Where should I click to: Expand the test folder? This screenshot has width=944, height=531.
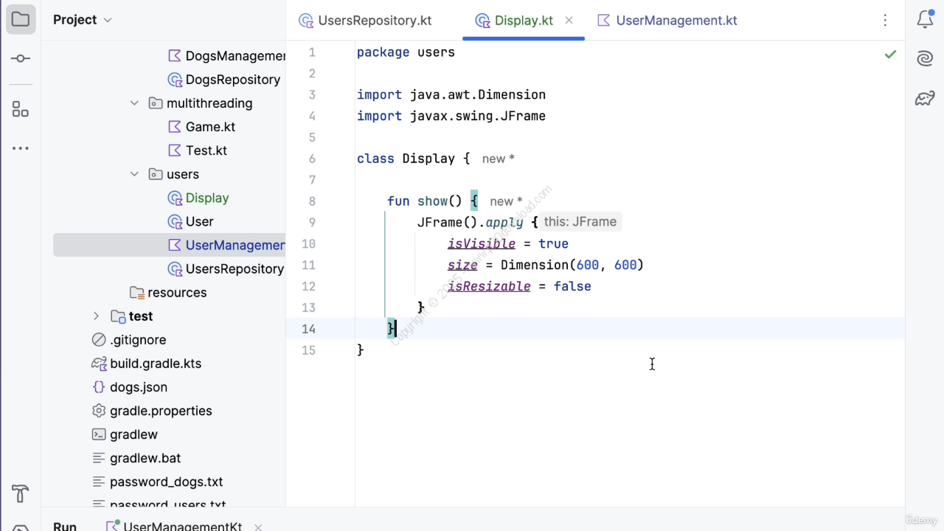coord(96,316)
